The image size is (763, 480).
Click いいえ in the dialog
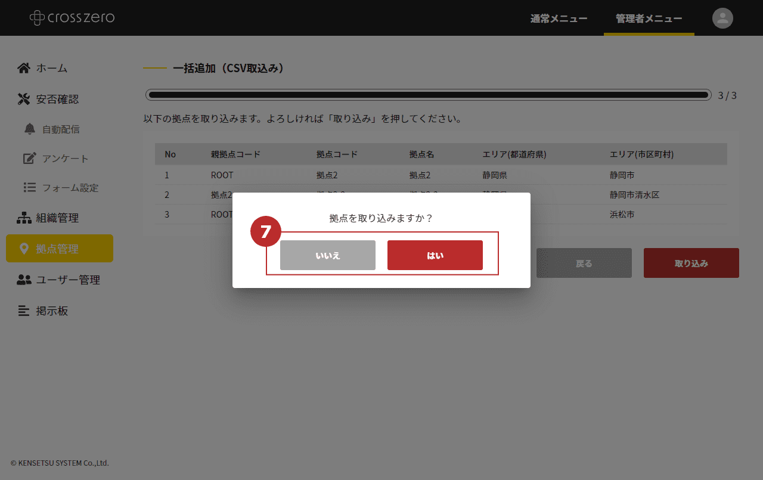tap(328, 255)
